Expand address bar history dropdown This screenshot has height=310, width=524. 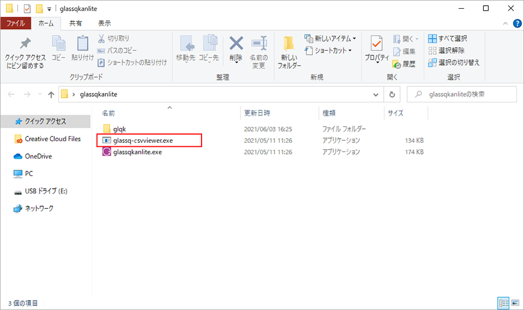pos(376,94)
